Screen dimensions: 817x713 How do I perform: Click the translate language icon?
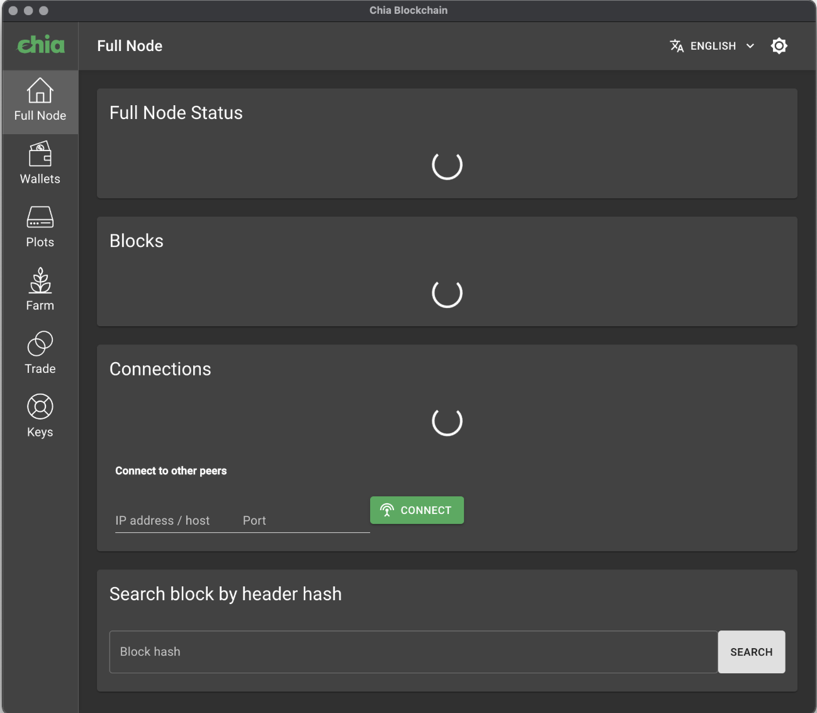pos(677,46)
